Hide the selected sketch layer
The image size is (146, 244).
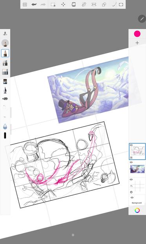pyautogui.click(x=131, y=145)
